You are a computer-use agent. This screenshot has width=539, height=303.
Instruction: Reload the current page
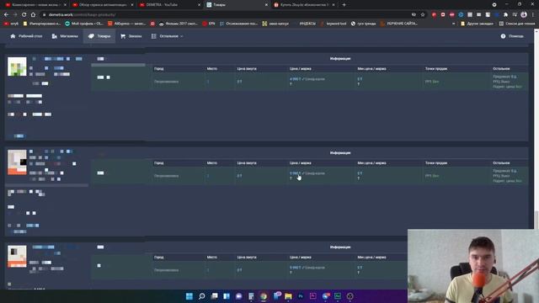coord(24,15)
